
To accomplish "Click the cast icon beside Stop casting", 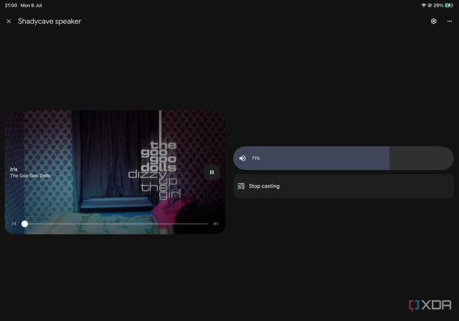I will 241,186.
